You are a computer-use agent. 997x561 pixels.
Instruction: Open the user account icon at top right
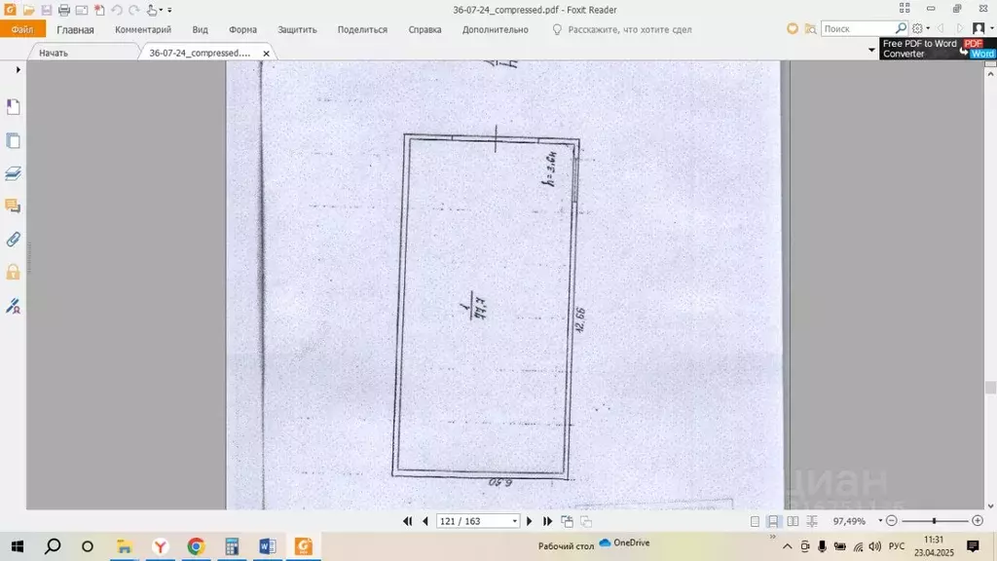[979, 28]
